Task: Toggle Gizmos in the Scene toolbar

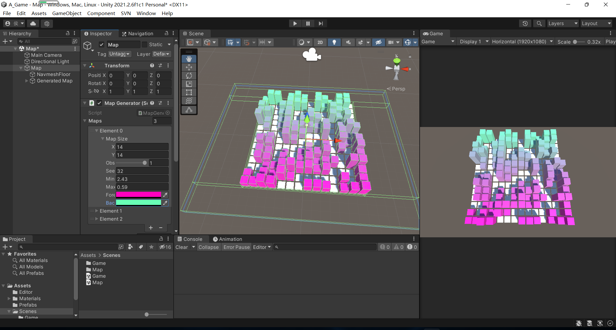Action: point(408,42)
